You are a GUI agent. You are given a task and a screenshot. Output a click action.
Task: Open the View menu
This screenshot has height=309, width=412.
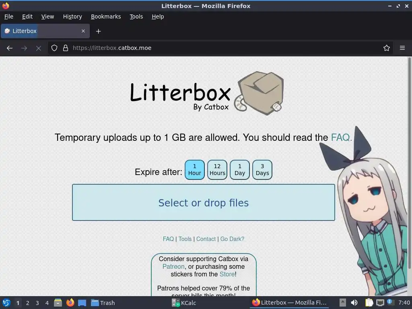click(47, 16)
